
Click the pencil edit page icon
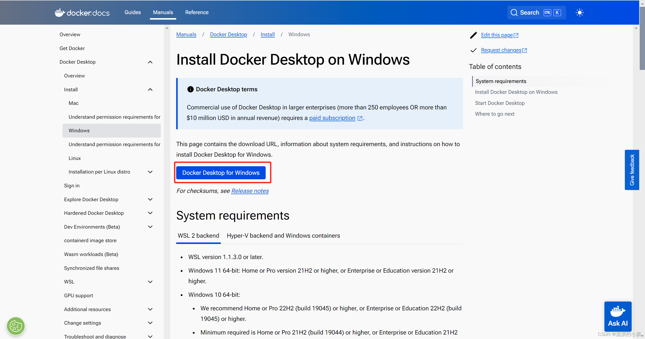(x=474, y=35)
